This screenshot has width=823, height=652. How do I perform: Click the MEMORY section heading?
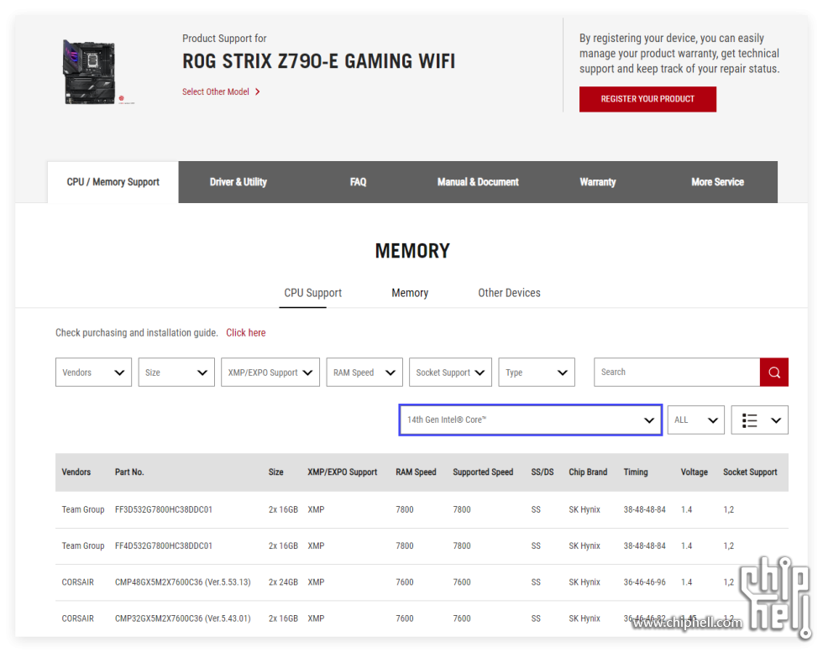412,251
